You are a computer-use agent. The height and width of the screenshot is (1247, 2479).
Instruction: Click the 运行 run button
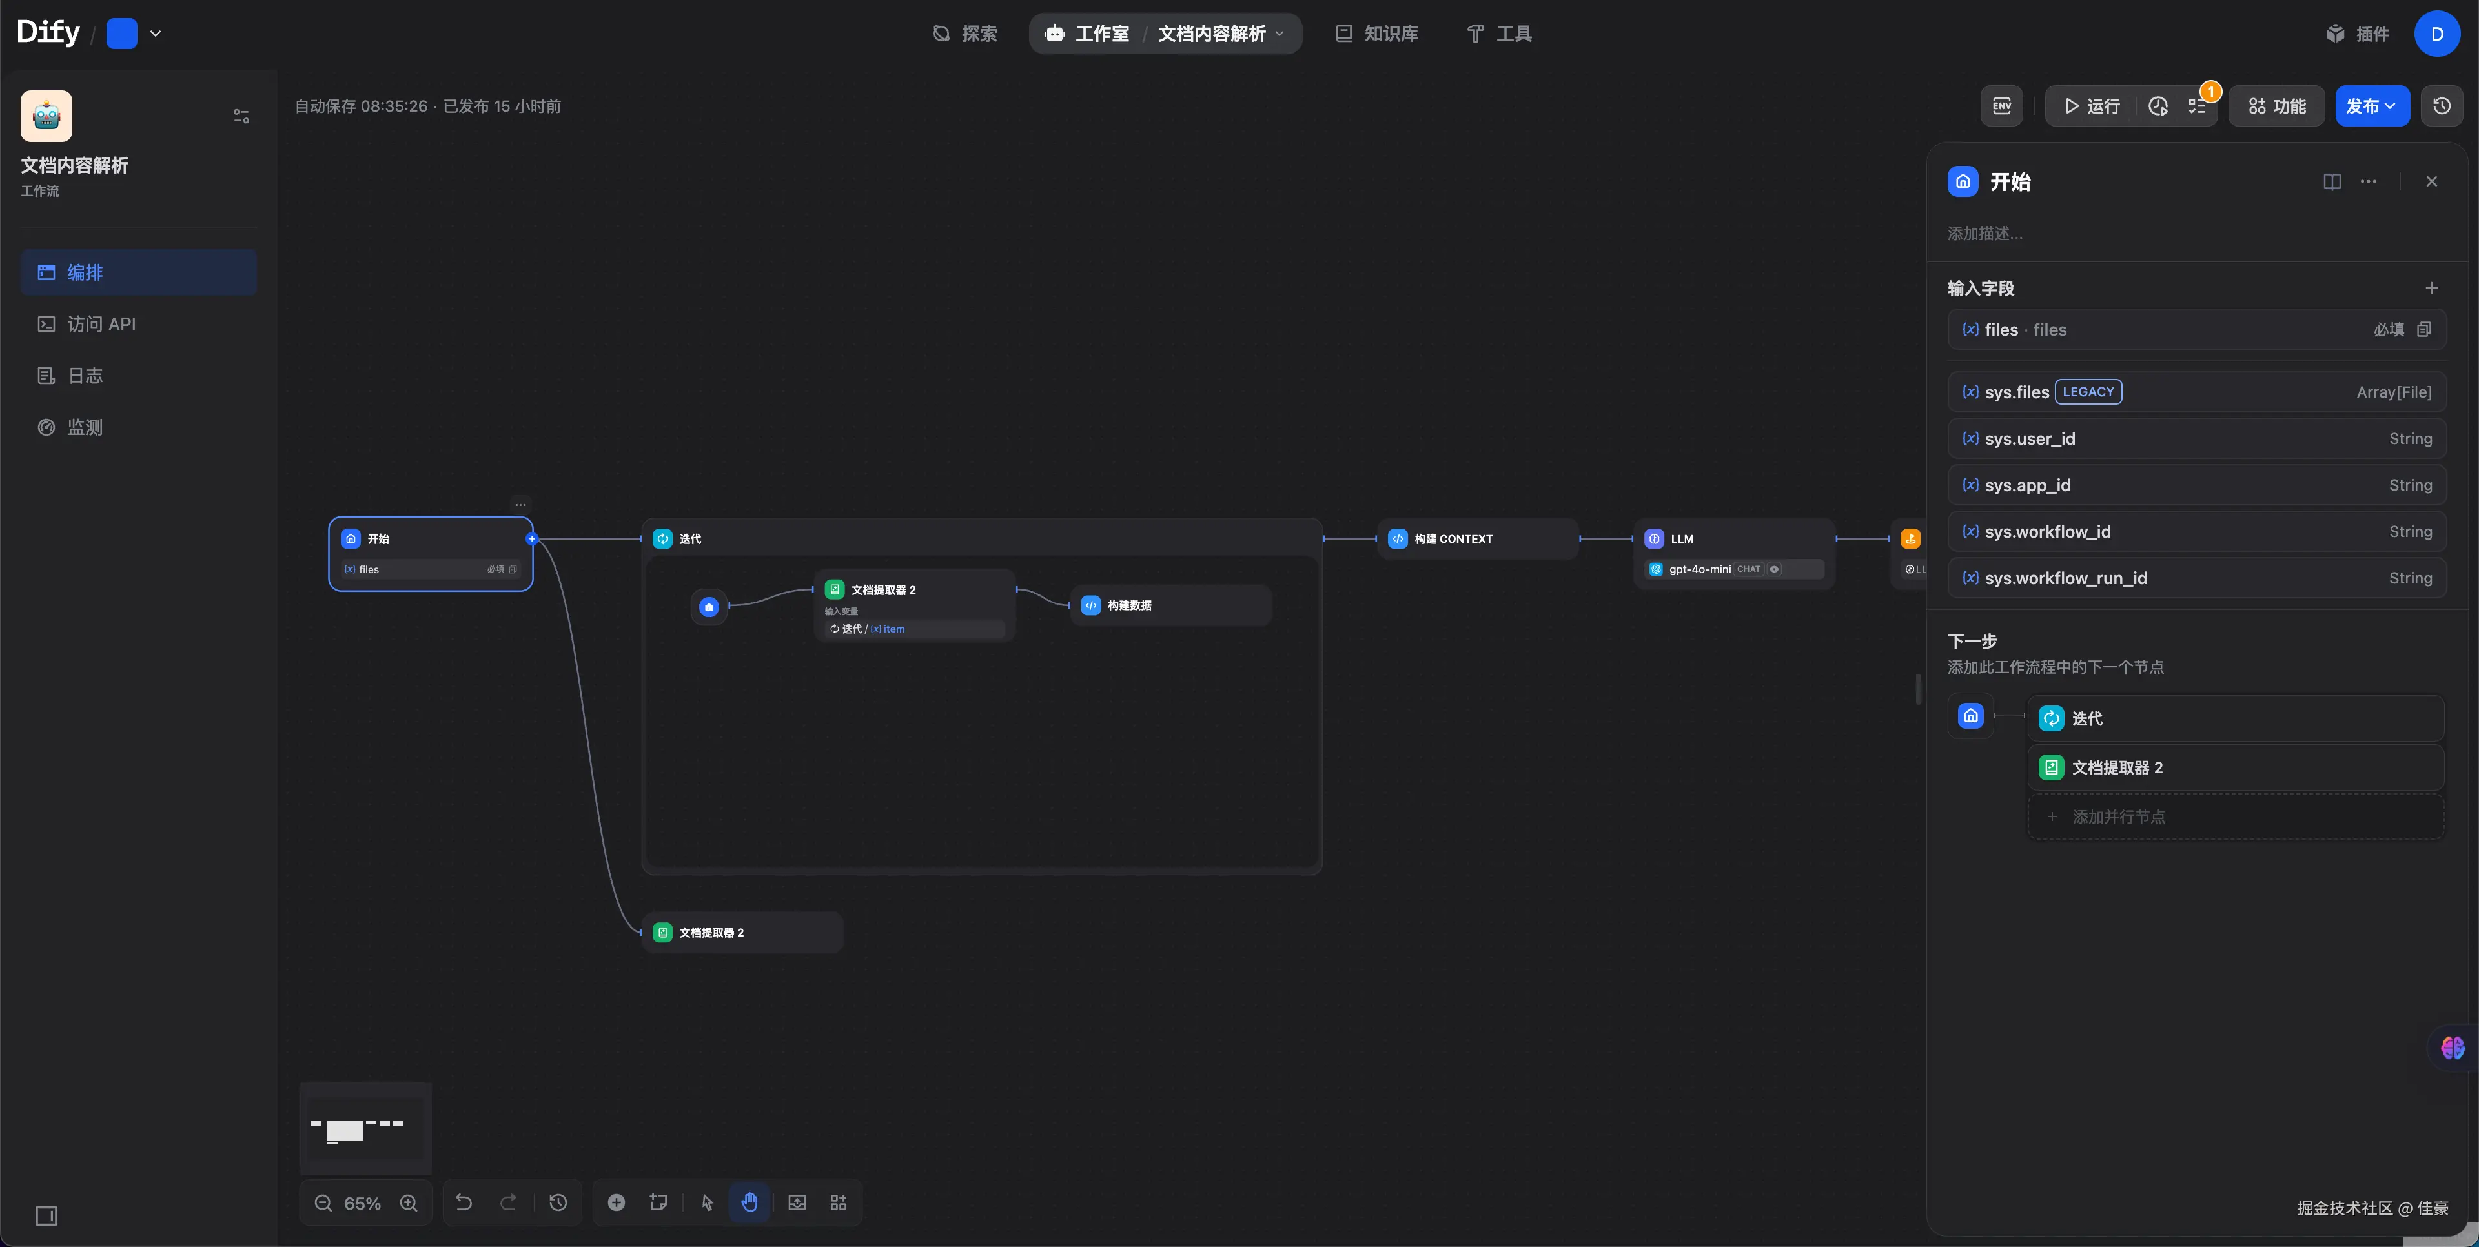pyautogui.click(x=2092, y=106)
